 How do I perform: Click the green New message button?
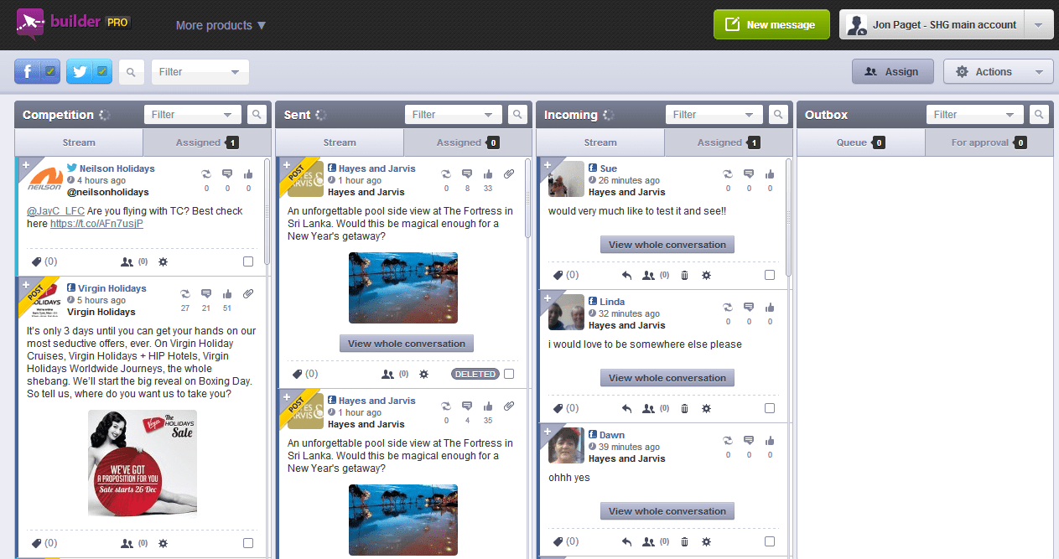coord(771,25)
